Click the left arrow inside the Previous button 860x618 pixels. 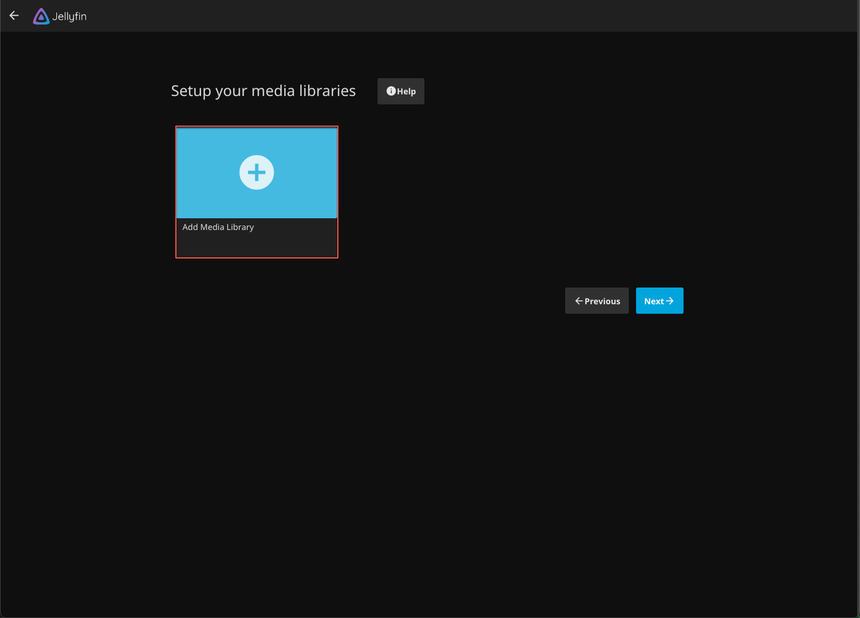click(x=579, y=300)
